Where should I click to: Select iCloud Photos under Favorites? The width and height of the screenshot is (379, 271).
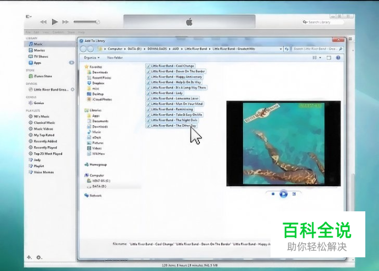pyautogui.click(x=99, y=99)
